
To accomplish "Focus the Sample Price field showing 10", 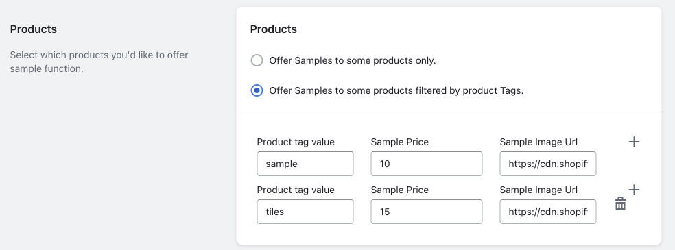I will (x=427, y=164).
